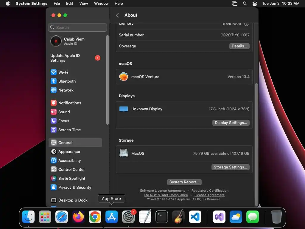The height and width of the screenshot is (229, 305).
Task: Click the Display Settings button
Action: tap(231, 123)
